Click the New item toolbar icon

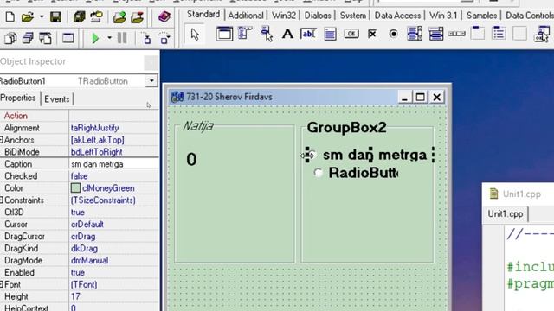coord(10,17)
